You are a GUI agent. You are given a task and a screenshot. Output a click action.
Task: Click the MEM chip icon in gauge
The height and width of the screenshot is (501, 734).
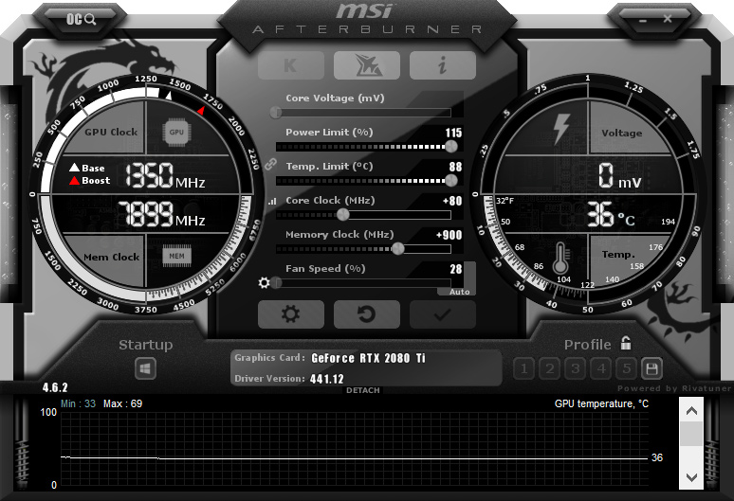click(x=176, y=256)
